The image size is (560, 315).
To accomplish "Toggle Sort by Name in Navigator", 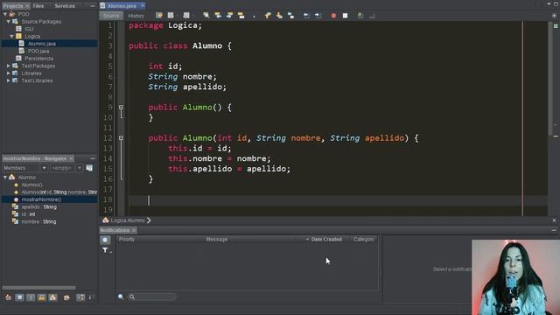I will point(80,297).
